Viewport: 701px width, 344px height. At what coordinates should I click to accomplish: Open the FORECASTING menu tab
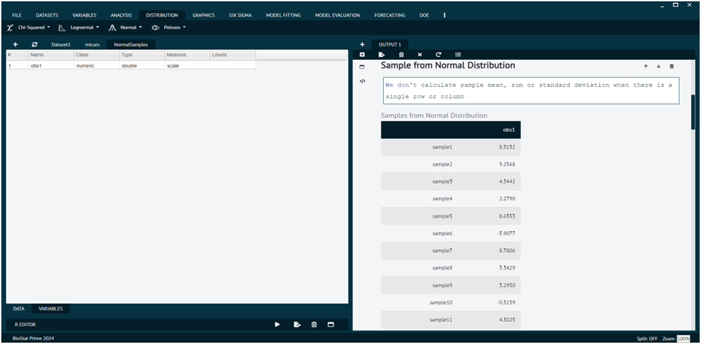click(390, 15)
